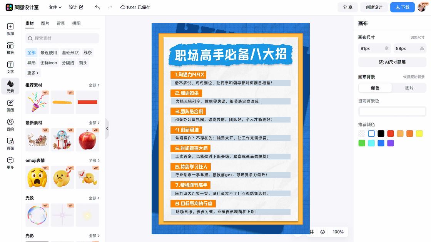Viewport: 431px width, 242px height.
Task: Select the 添加 (Add) tool in the sidebar
Action: point(10,29)
